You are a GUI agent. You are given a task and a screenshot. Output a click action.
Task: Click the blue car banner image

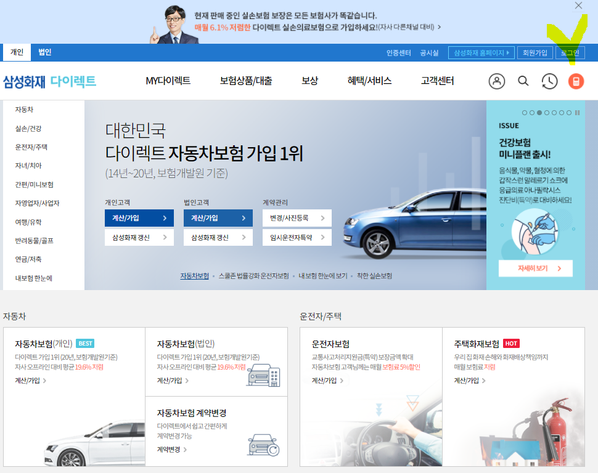coord(414,224)
